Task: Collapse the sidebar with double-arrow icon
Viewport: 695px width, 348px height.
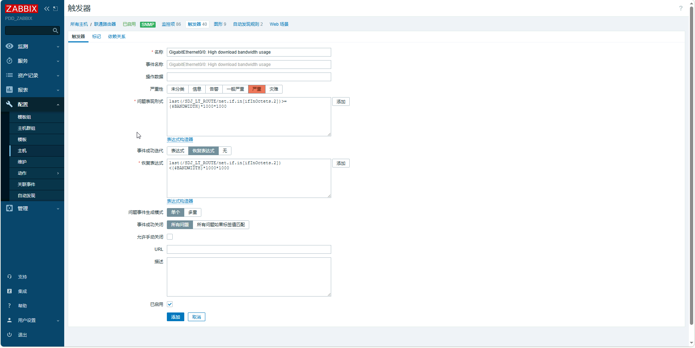Action: click(47, 9)
